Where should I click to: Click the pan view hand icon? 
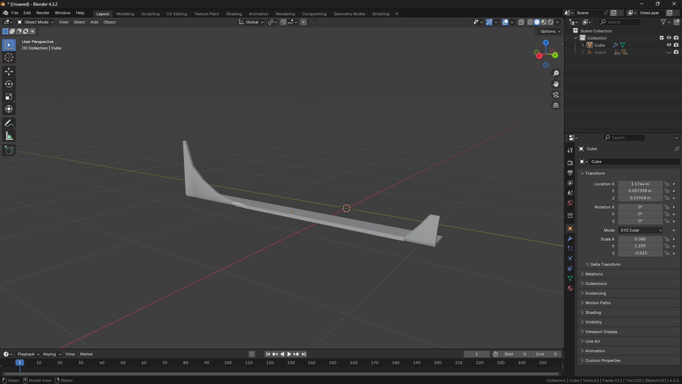point(556,84)
